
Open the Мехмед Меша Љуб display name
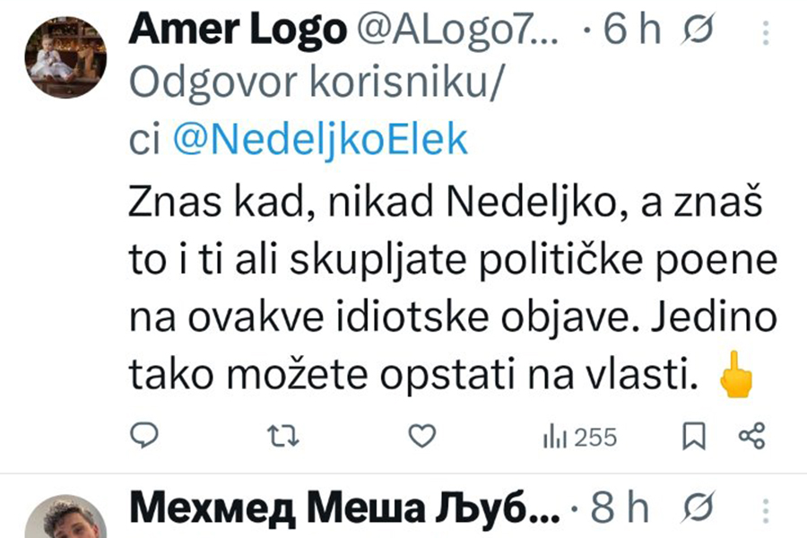point(344,510)
